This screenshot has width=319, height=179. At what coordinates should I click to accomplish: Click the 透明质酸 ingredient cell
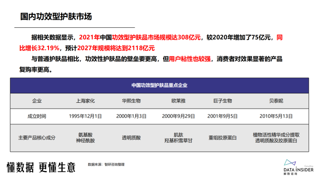click(x=131, y=138)
